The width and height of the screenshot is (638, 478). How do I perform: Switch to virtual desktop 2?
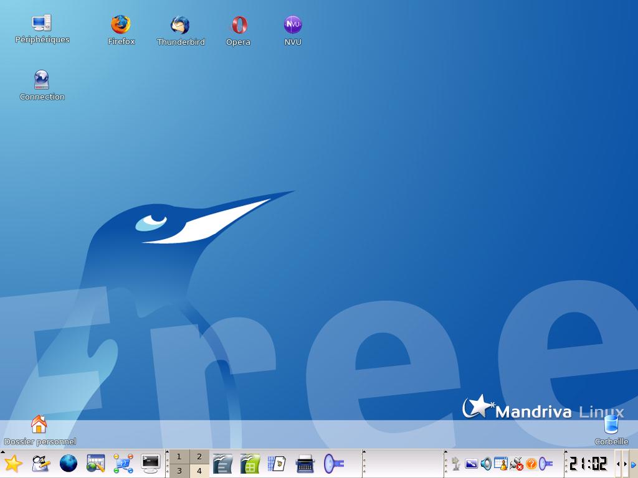click(199, 456)
